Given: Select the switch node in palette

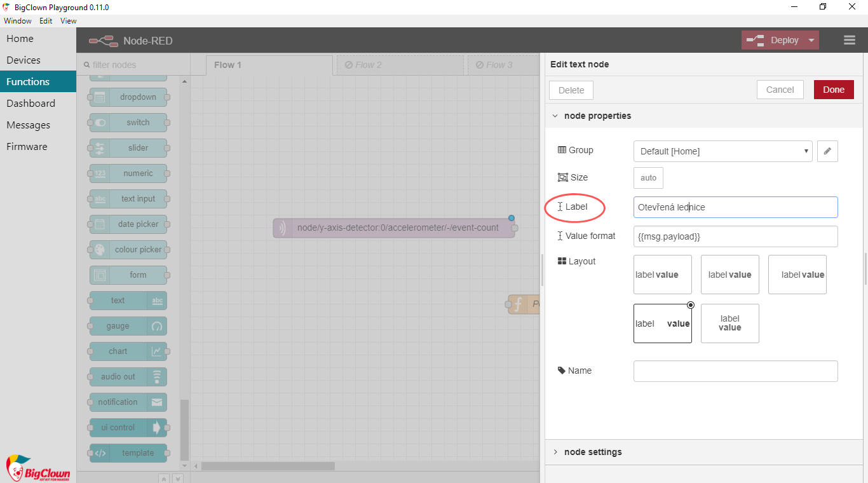Looking at the screenshot, I should 128,123.
